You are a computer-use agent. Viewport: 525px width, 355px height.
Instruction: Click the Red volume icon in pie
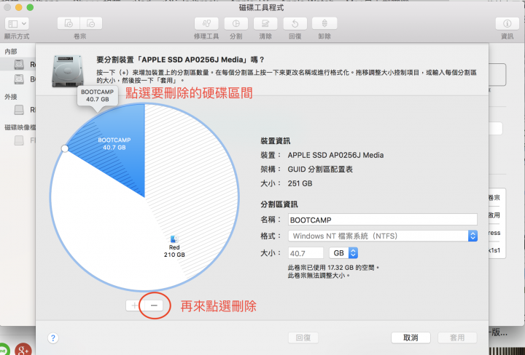[x=174, y=239]
